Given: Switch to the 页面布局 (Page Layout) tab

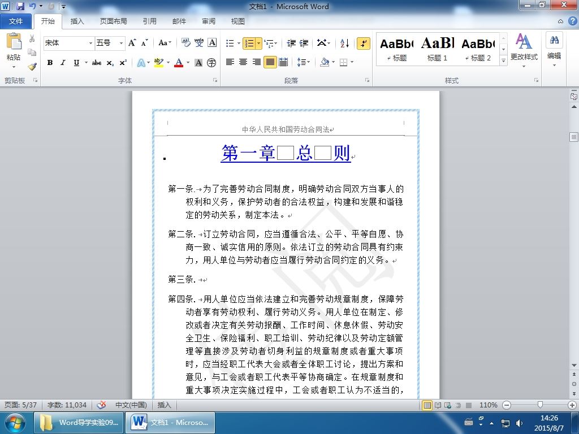Looking at the screenshot, I should (x=113, y=21).
